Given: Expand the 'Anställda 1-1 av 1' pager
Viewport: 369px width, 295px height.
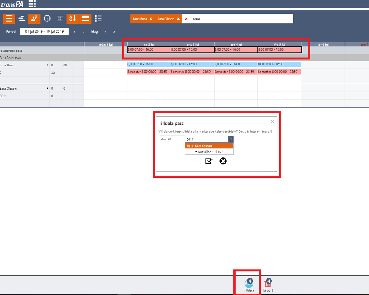Looking at the screenshot, I should click(x=209, y=152).
